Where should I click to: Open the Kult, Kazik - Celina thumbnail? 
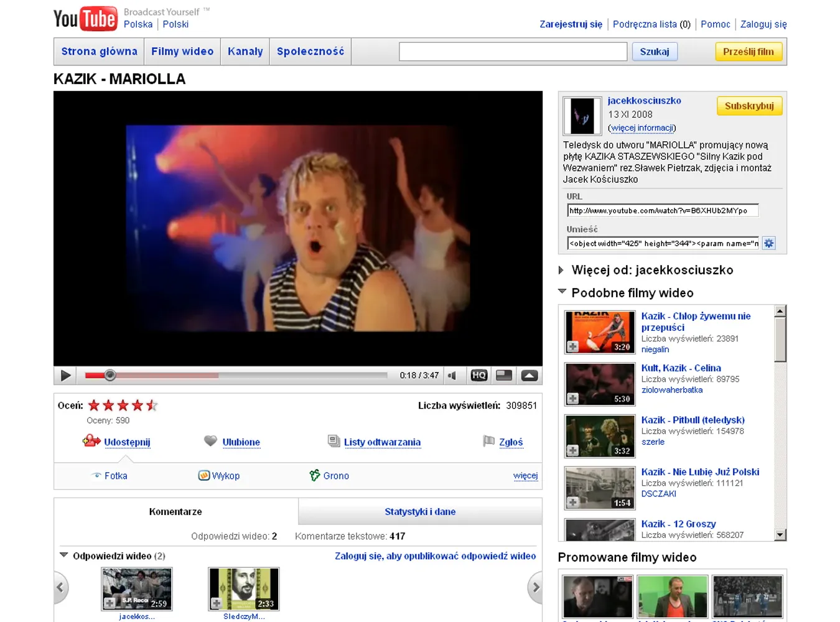pos(599,384)
